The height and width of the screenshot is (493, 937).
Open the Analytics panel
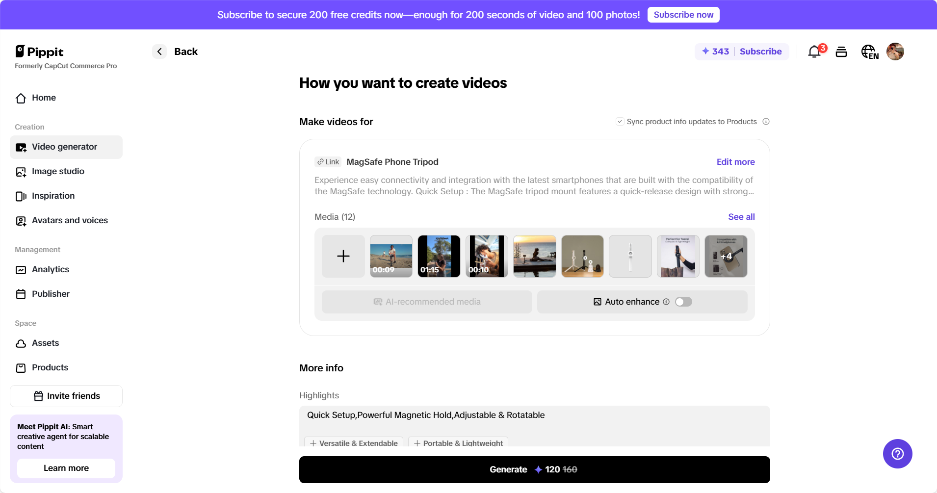[50, 269]
